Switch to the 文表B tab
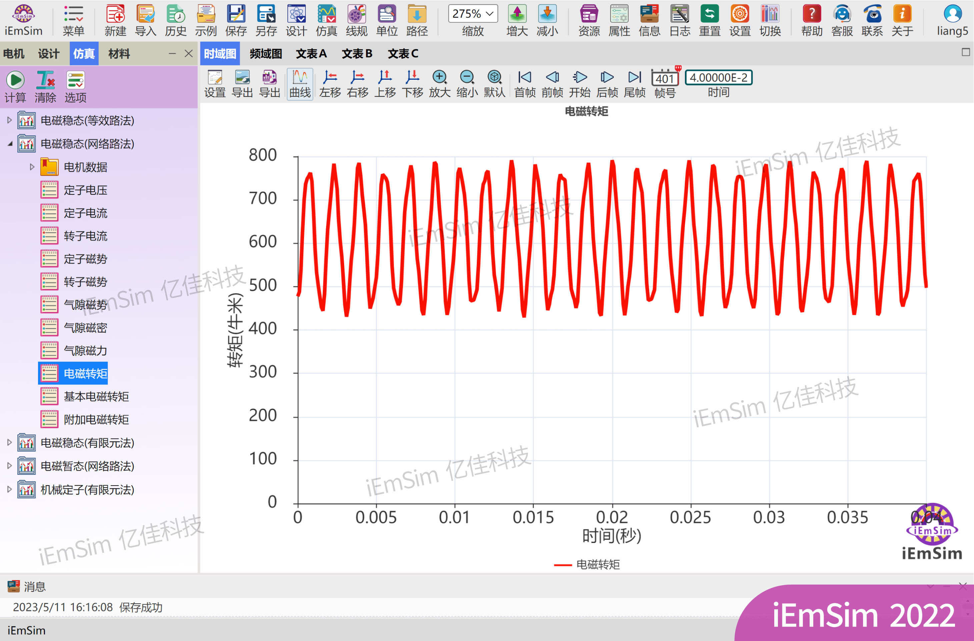 (x=357, y=54)
